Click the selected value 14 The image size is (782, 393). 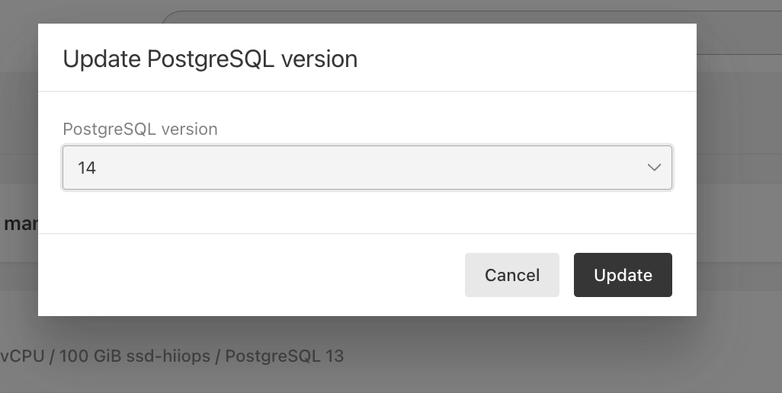[87, 168]
